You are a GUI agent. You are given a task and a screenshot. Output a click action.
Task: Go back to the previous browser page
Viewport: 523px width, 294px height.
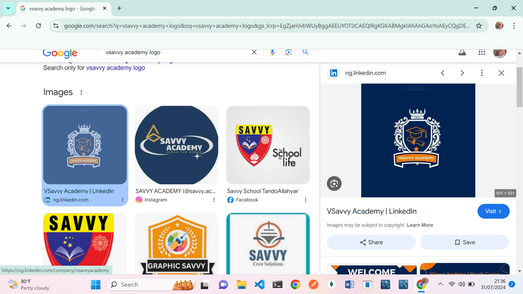click(x=9, y=26)
